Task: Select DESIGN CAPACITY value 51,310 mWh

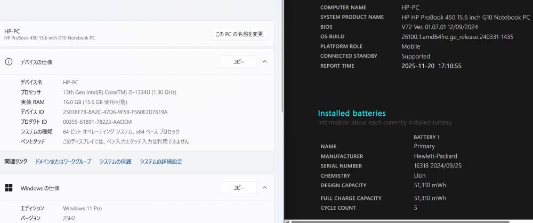Action: [x=430, y=185]
